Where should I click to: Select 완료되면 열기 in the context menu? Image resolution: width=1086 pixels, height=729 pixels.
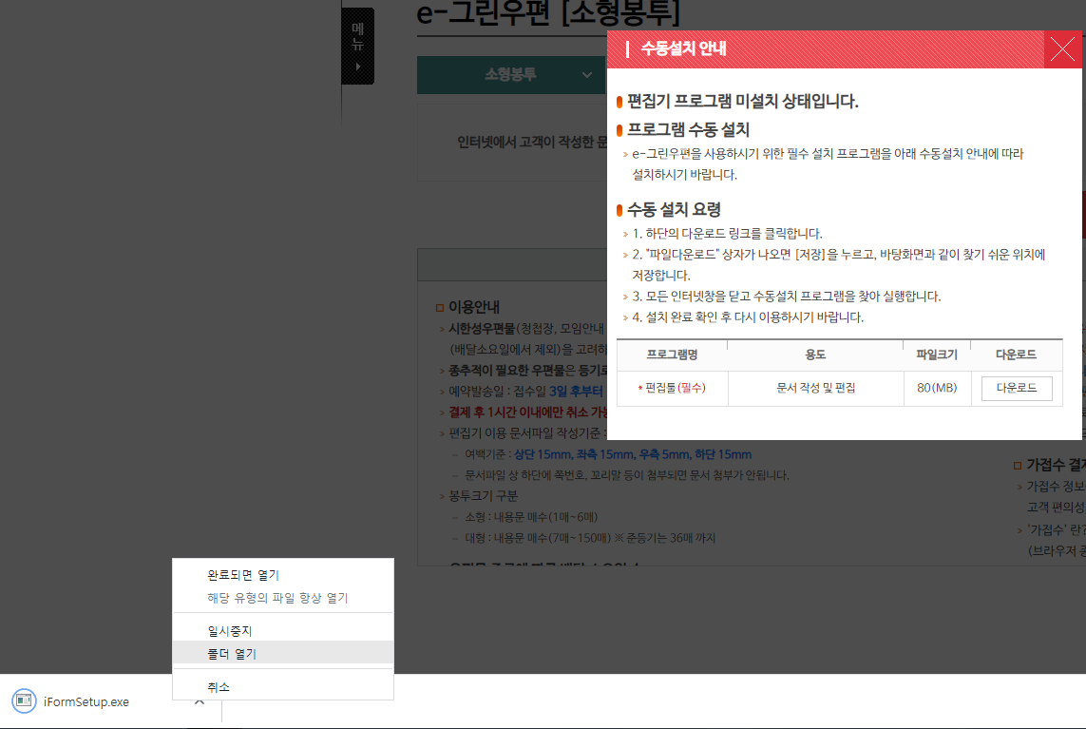(243, 575)
